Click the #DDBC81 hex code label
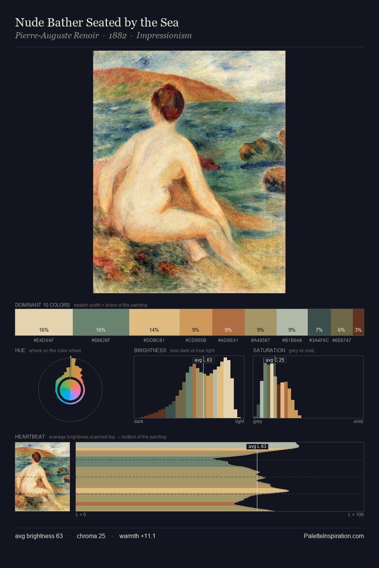 154,340
